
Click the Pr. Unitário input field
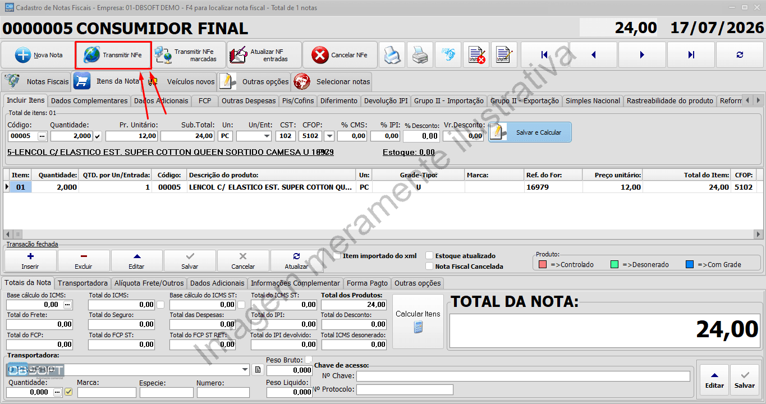pos(132,136)
